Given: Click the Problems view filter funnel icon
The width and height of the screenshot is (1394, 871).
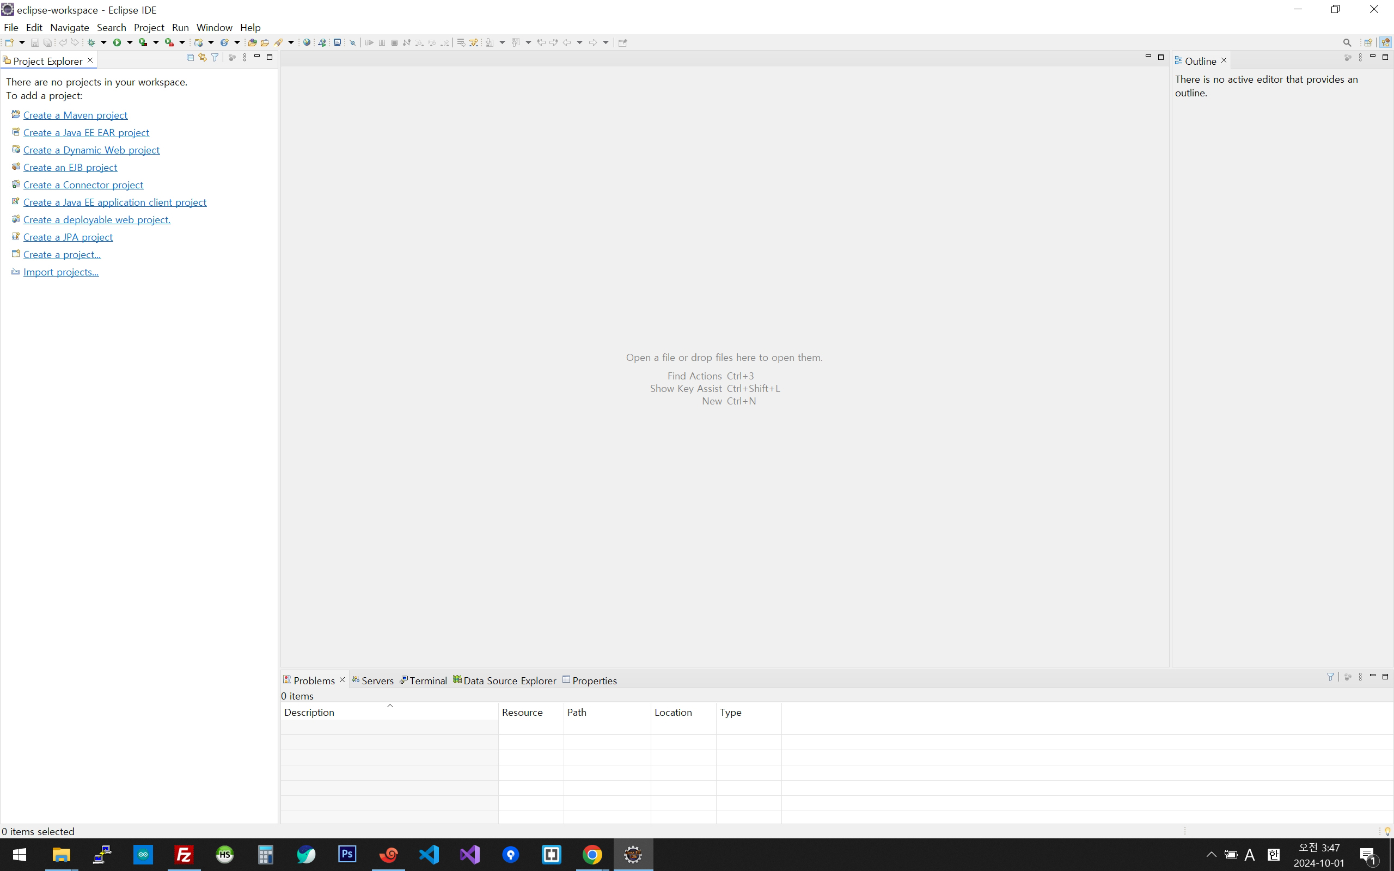Looking at the screenshot, I should coord(1330,677).
